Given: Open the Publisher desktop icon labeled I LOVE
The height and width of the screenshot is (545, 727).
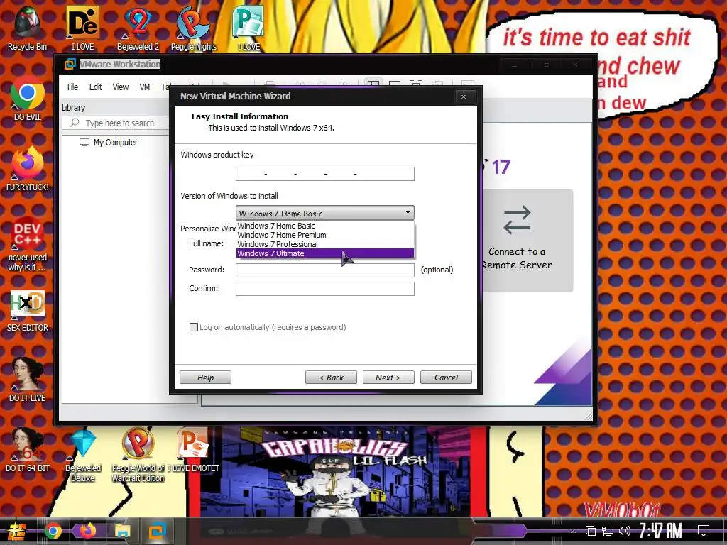Looking at the screenshot, I should [248, 28].
